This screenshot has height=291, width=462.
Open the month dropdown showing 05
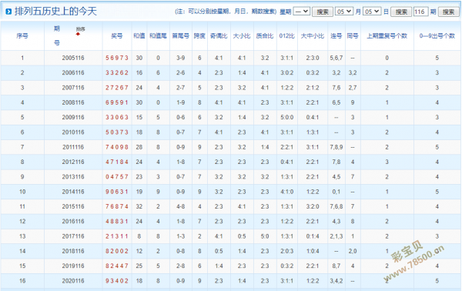point(344,12)
